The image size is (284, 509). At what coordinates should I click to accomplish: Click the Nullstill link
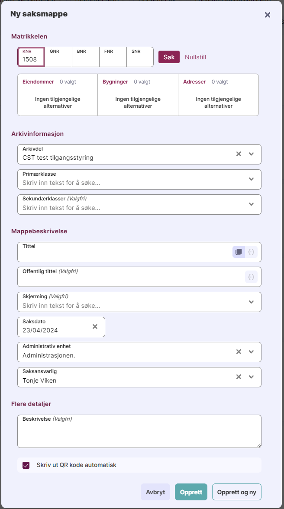click(x=195, y=57)
